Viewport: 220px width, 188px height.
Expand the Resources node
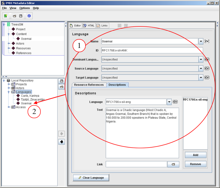tap(9, 48)
